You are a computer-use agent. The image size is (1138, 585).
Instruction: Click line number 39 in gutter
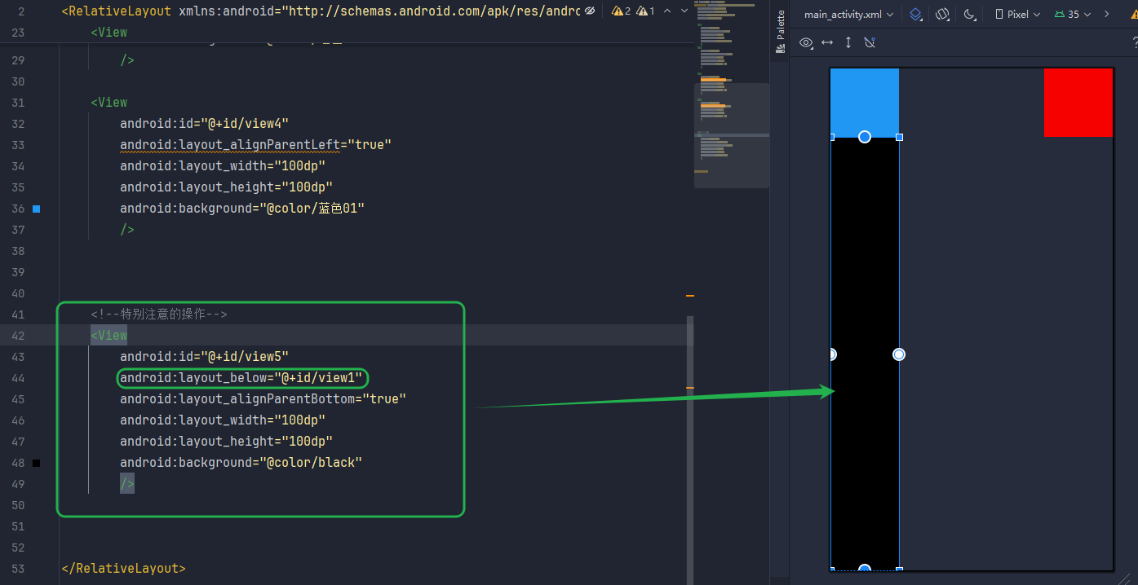pos(20,272)
